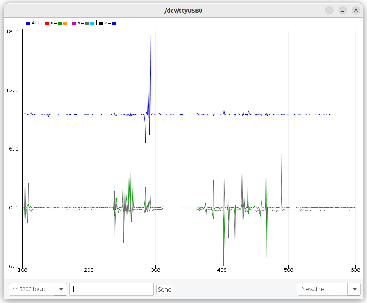Click the arrow of the baud dropdown
This screenshot has width=367, height=303.
coord(61,289)
